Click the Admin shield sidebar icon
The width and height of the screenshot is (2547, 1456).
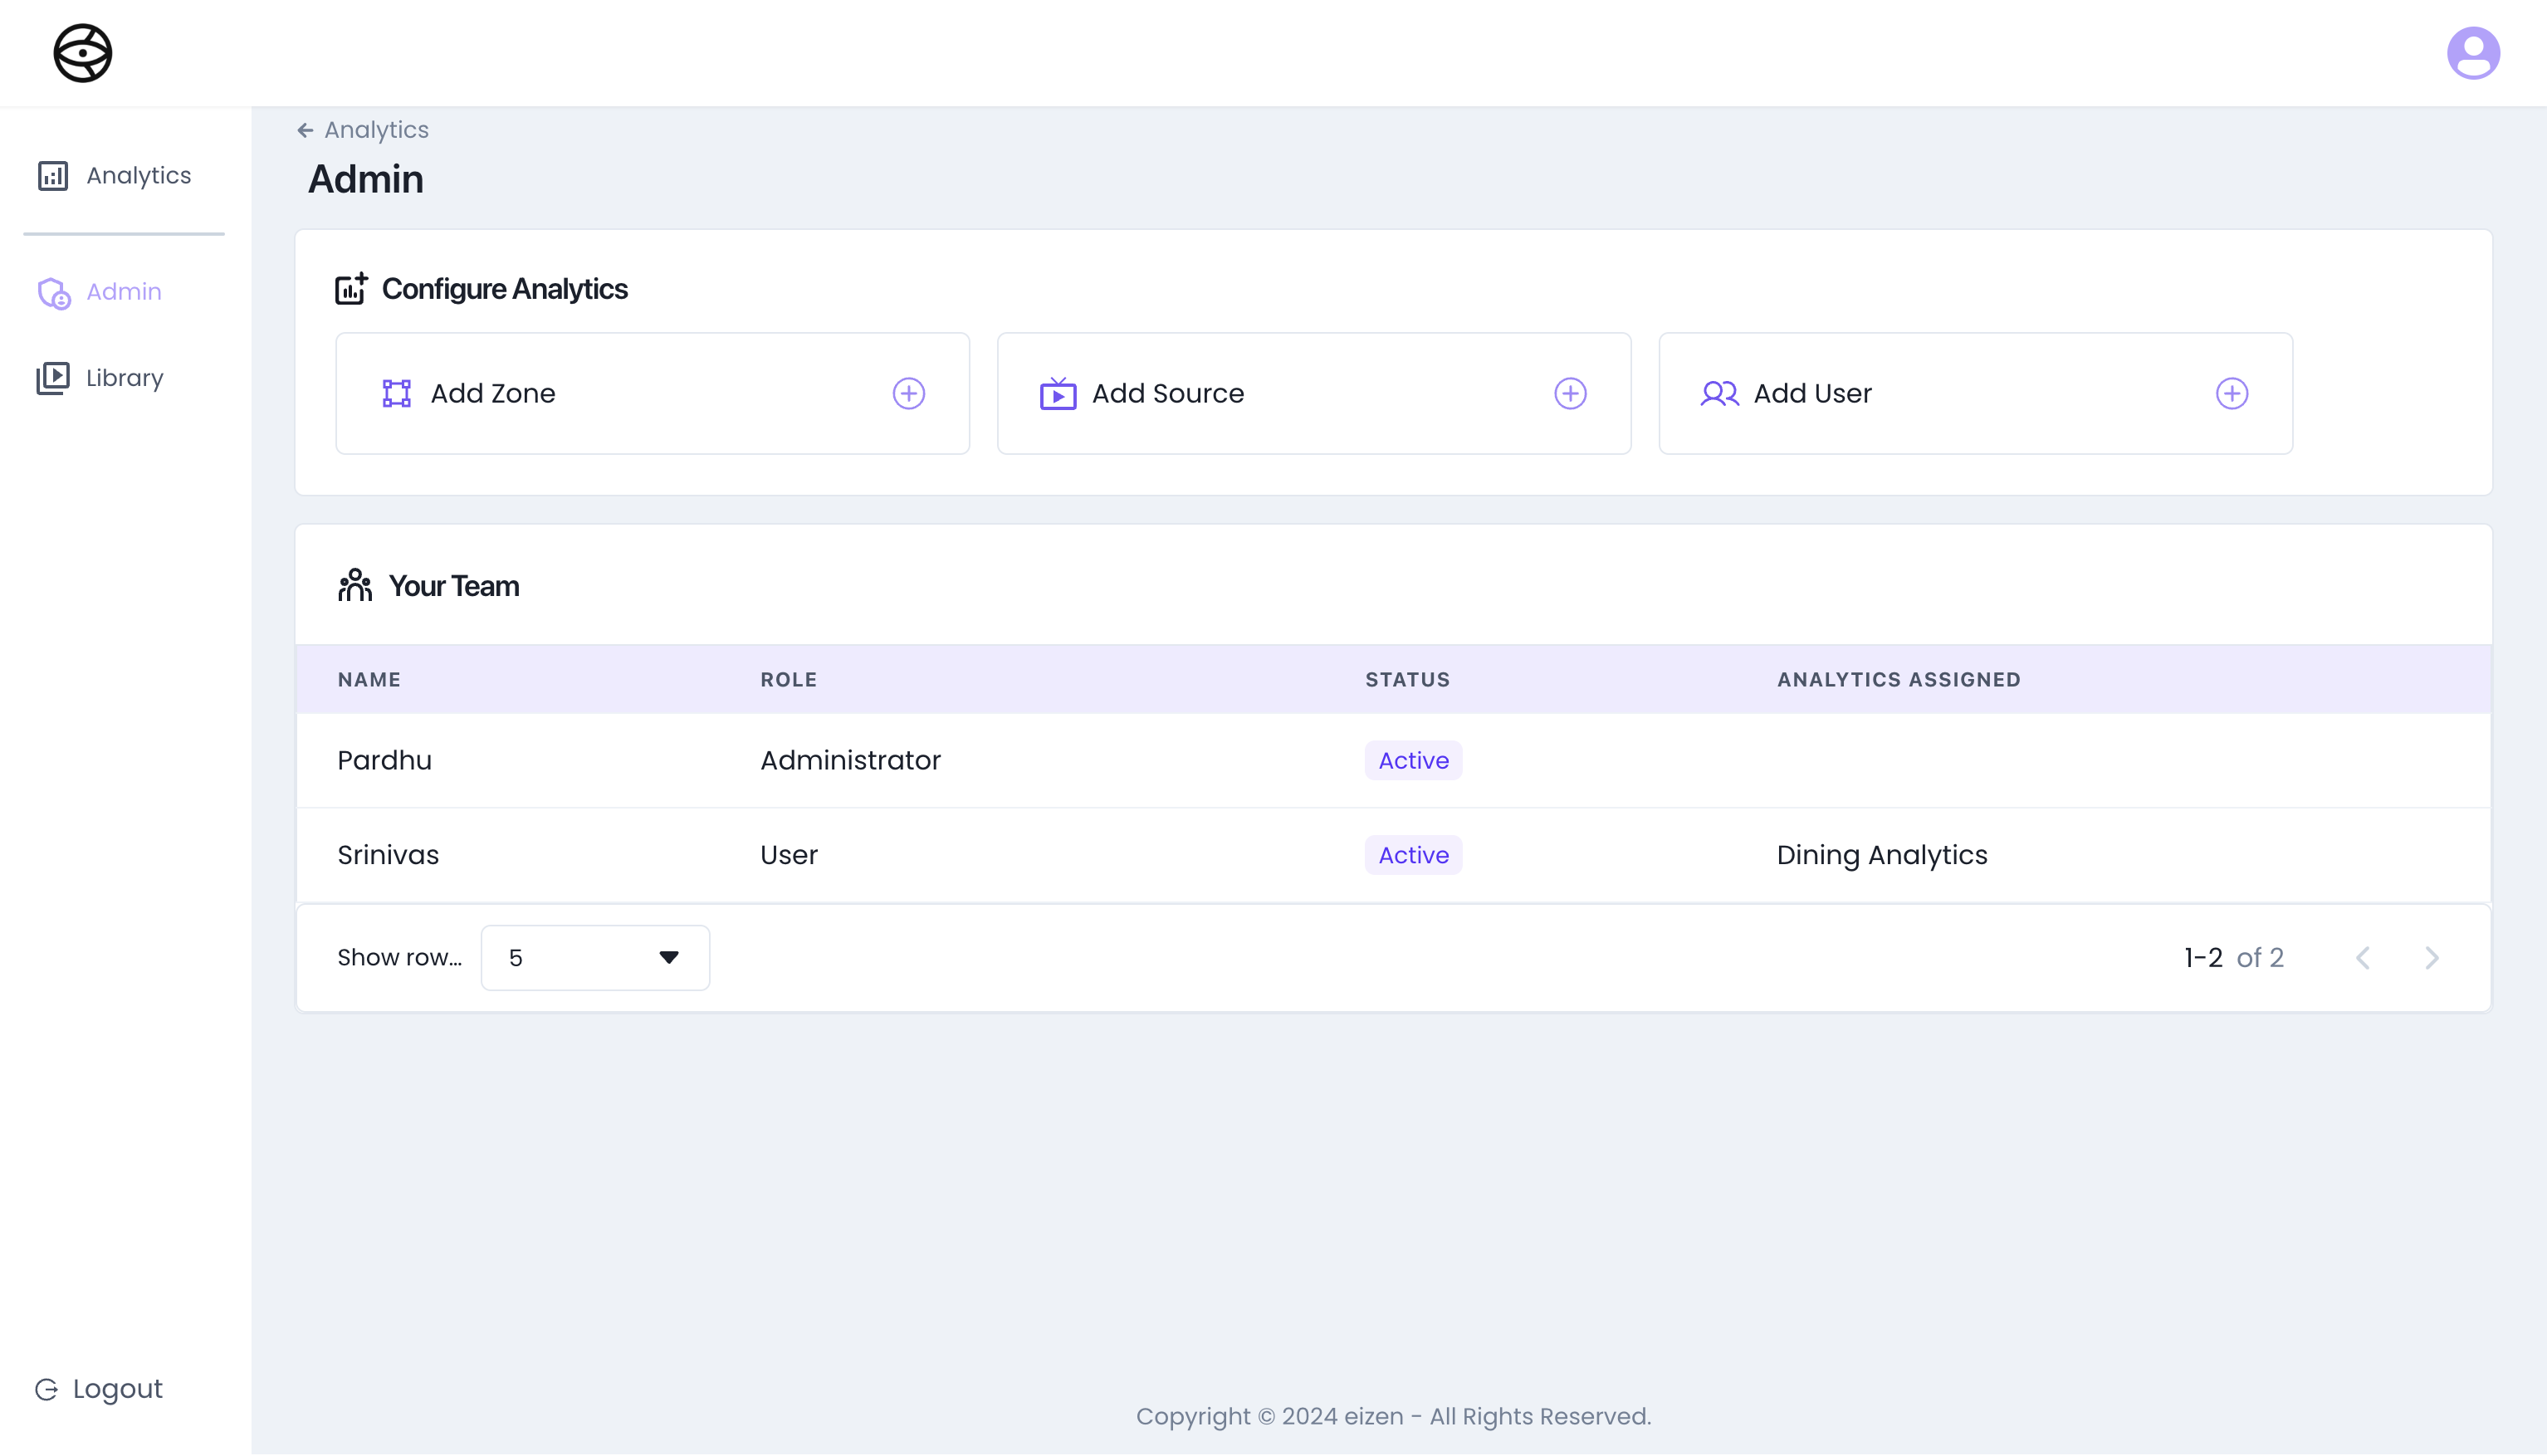54,293
